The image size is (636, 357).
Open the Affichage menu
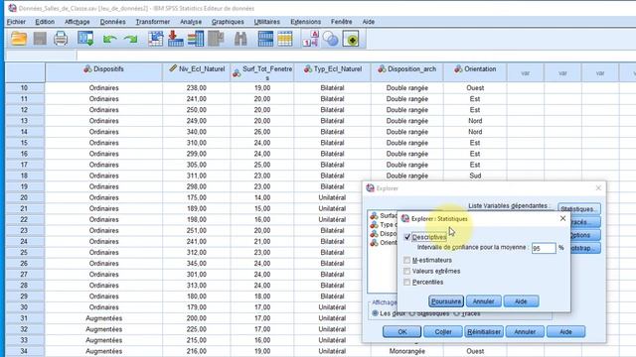tap(78, 22)
